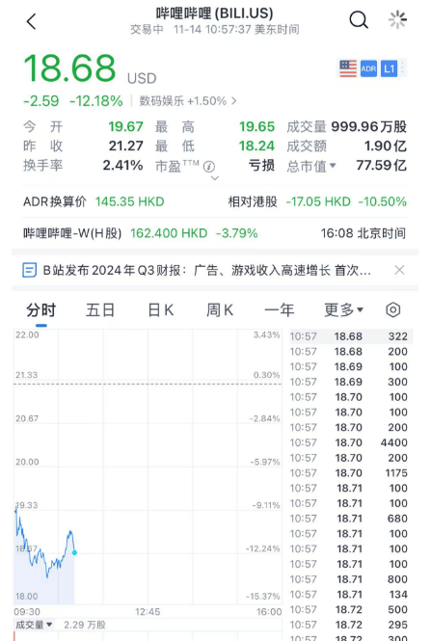Tap the 成交量 999.96万股 value

[369, 126]
